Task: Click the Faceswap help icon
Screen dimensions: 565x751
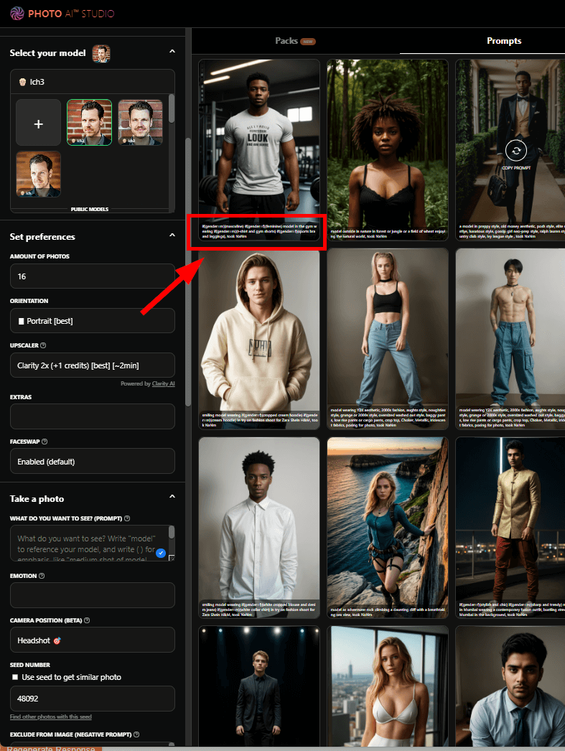Action: 45,442
